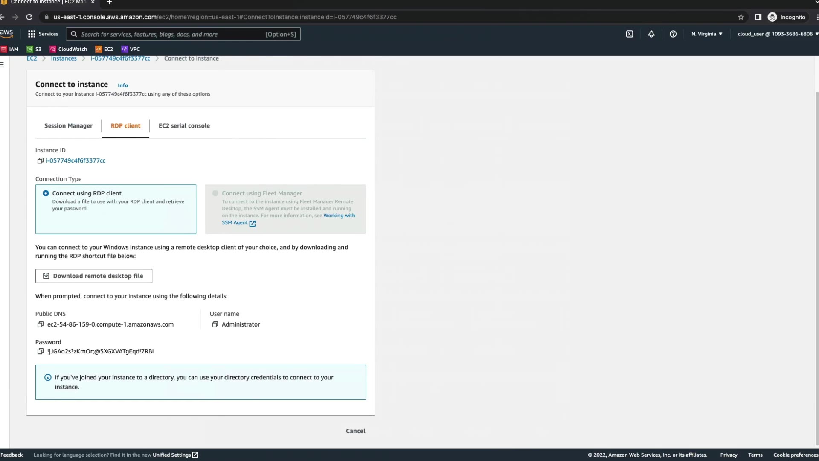Open the help question mark icon

click(673, 34)
